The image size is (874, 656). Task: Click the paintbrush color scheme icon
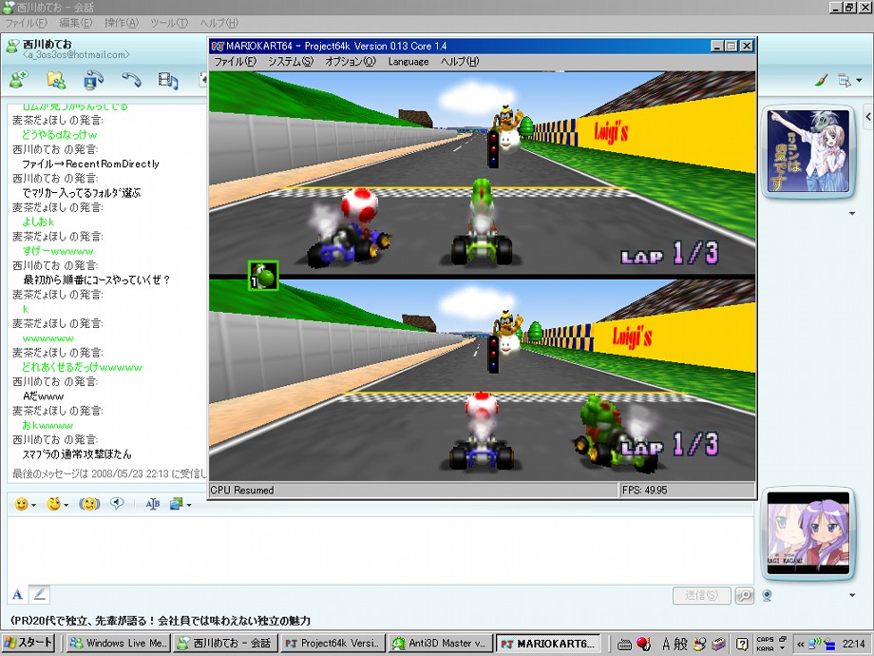point(821,80)
